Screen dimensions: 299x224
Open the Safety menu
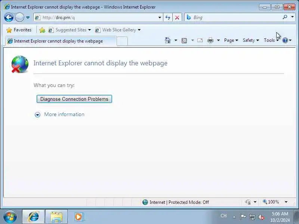(251, 40)
